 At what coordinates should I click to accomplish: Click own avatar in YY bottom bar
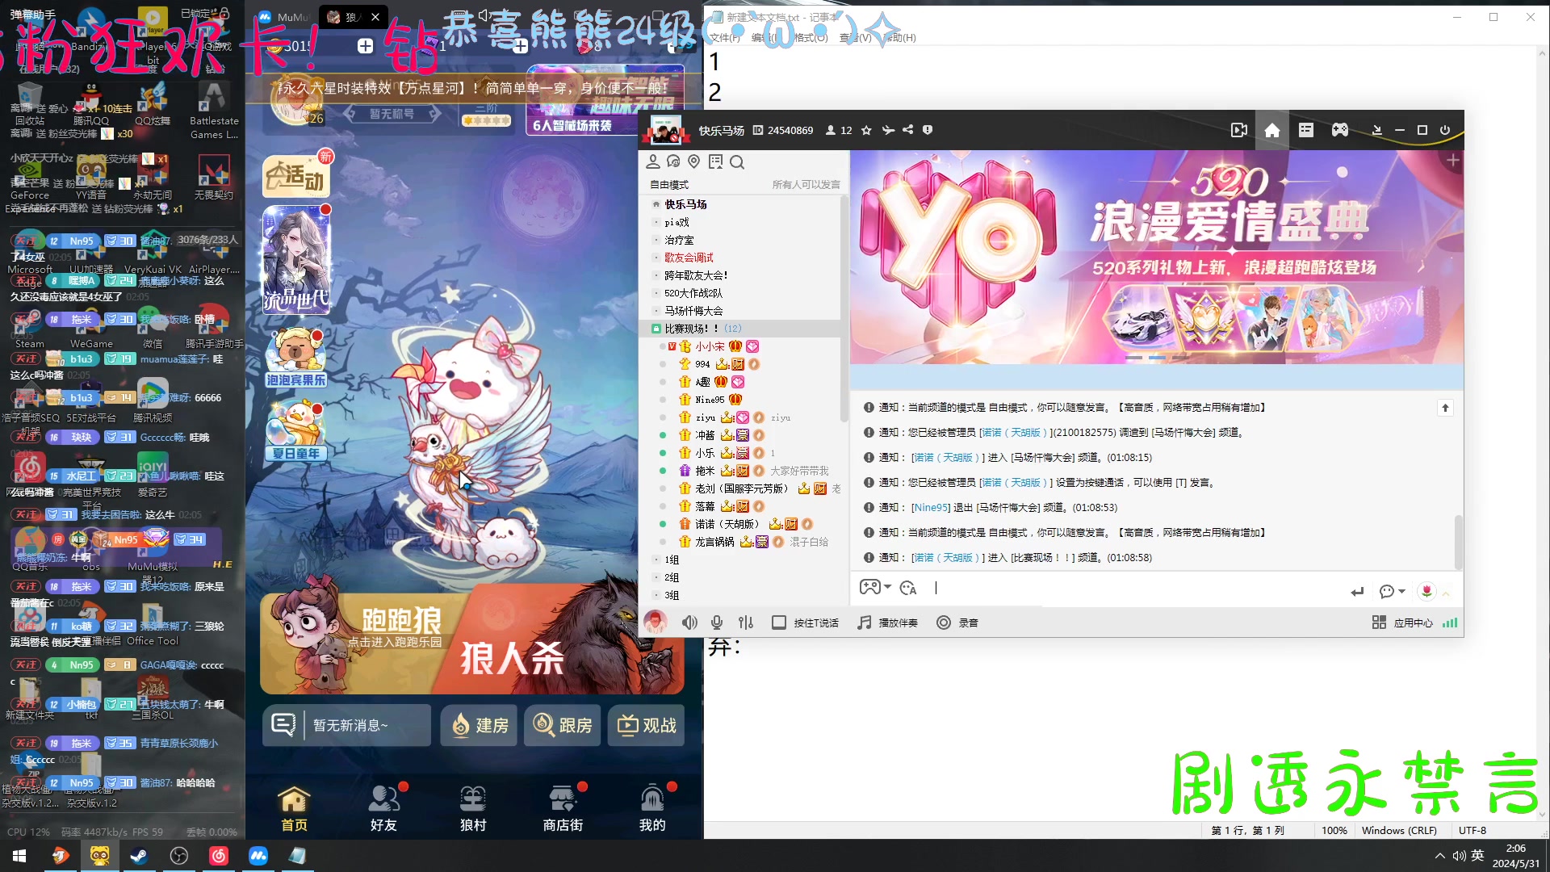point(655,622)
